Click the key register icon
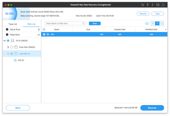170x116 pixels. pyautogui.click(x=148, y=5)
